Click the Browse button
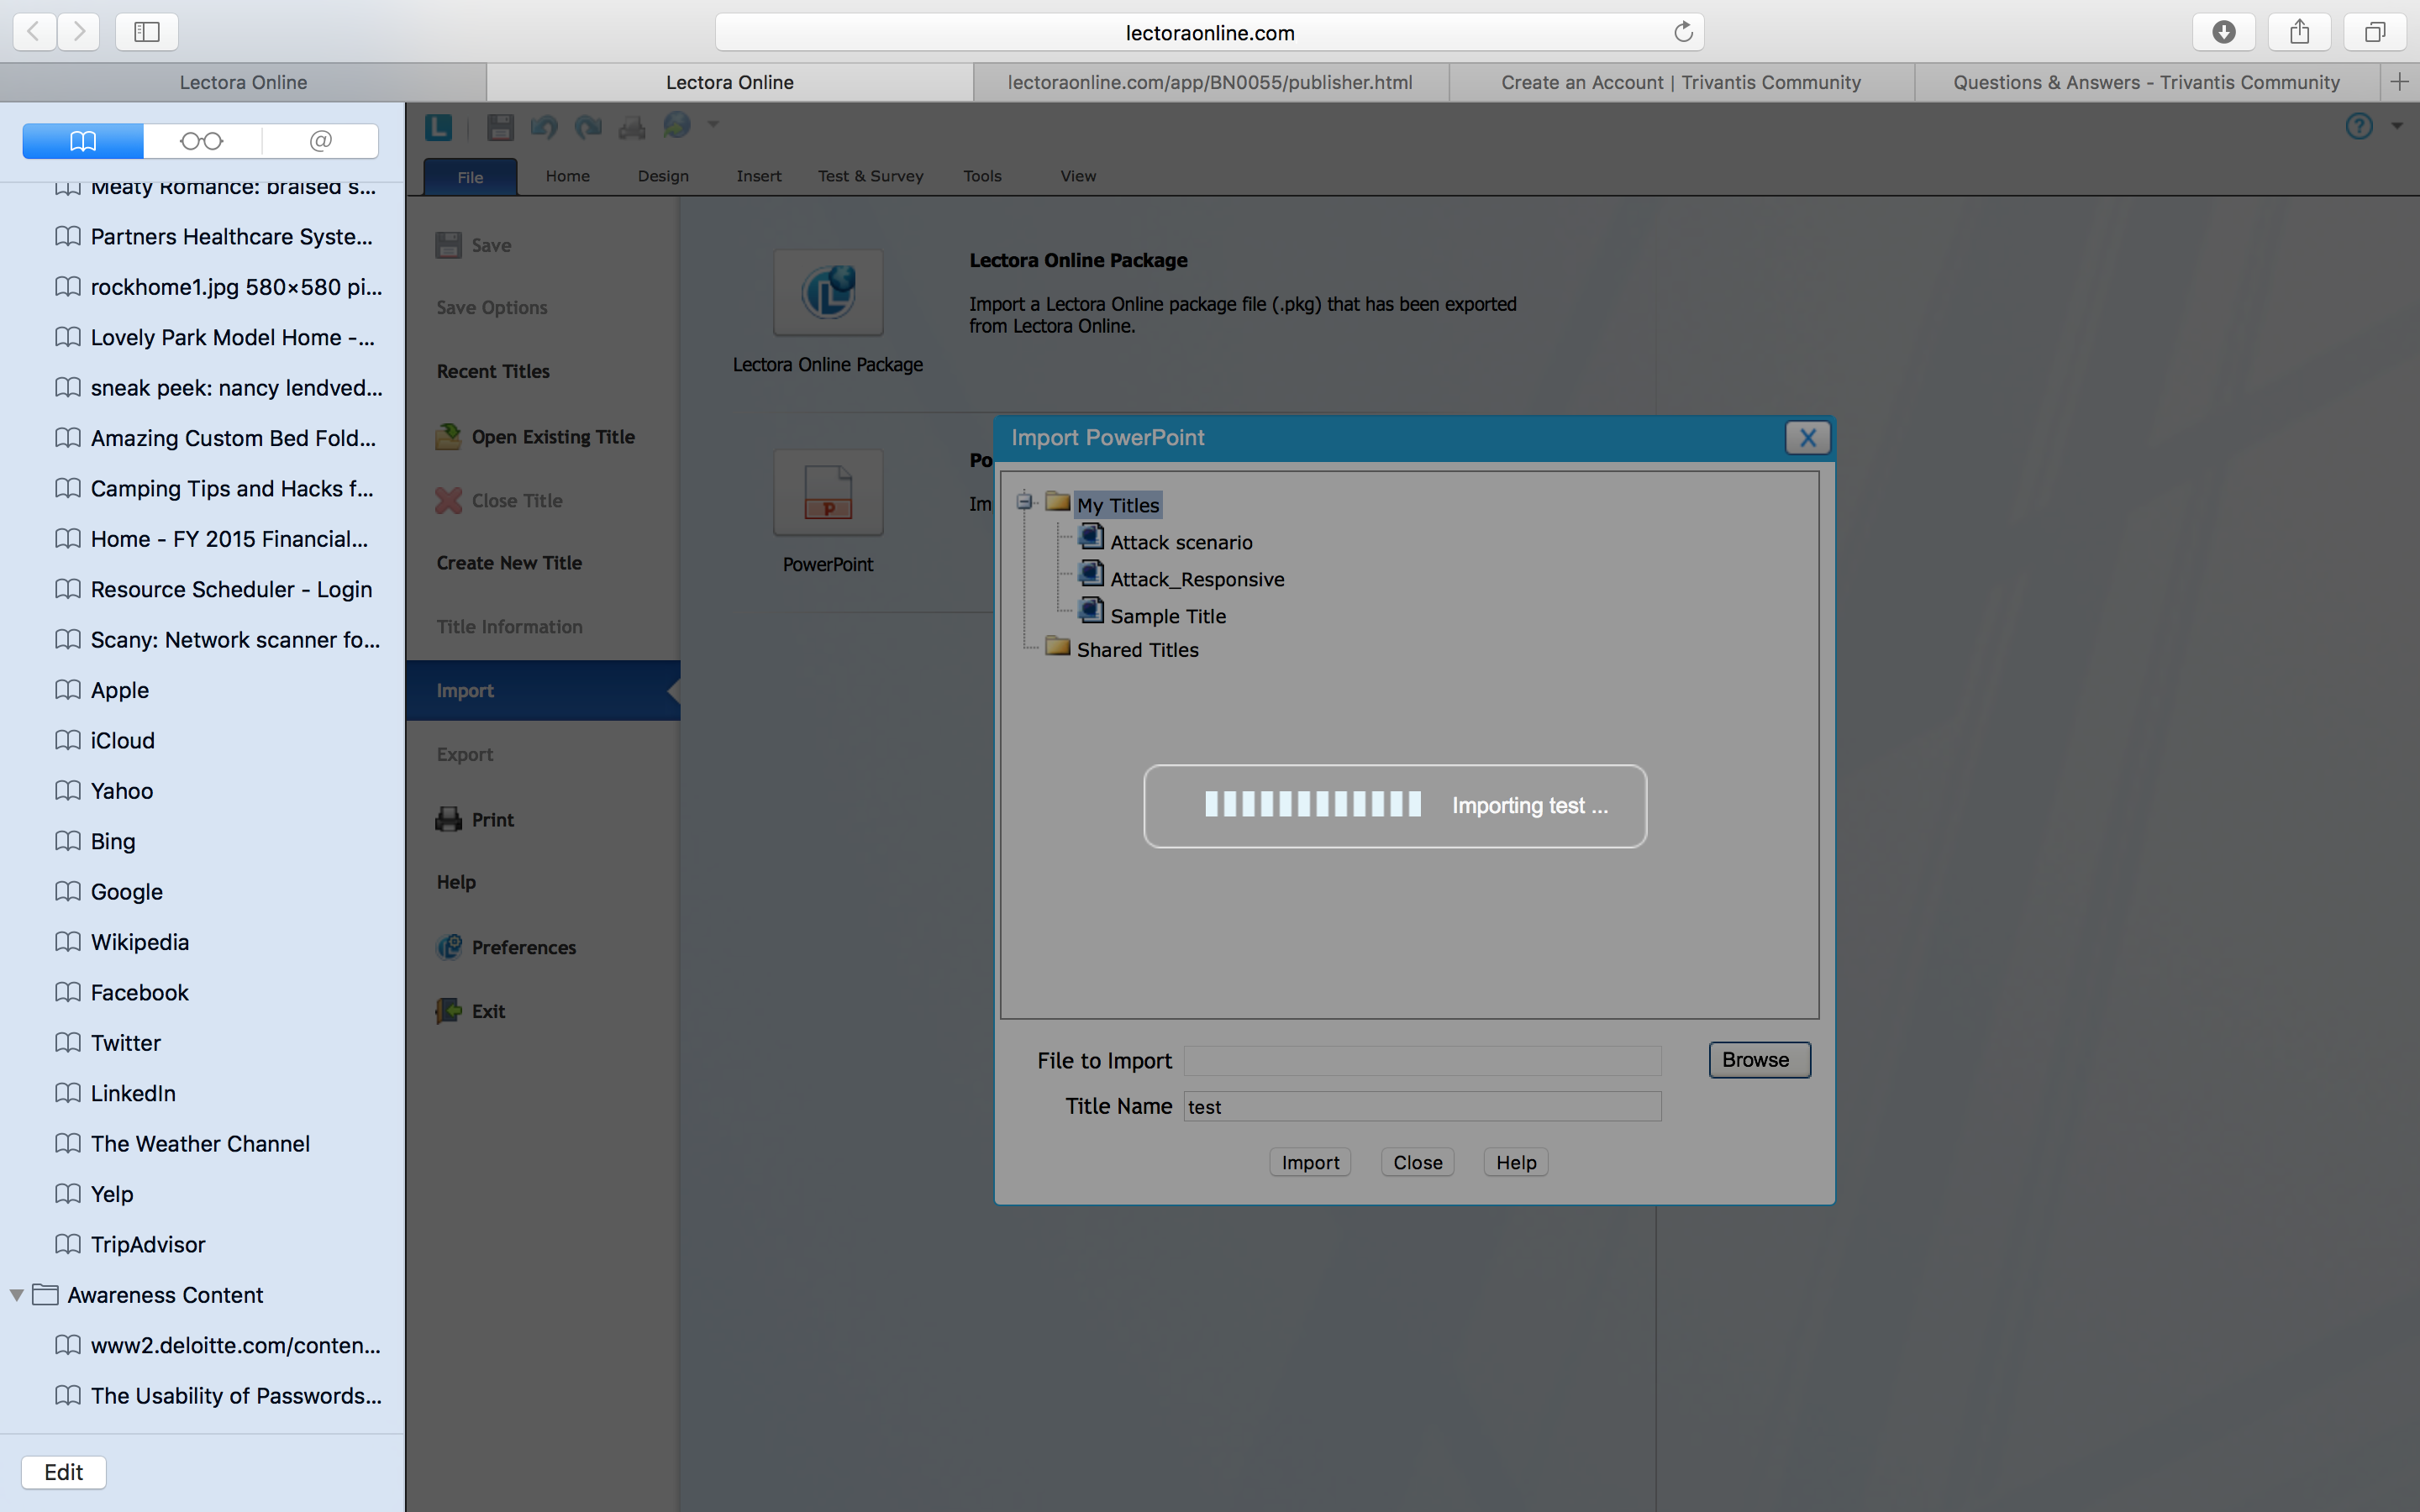 1759,1060
